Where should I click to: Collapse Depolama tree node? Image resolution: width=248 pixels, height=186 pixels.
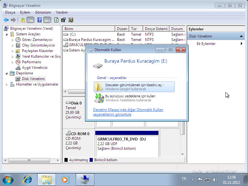pyautogui.click(x=7, y=73)
